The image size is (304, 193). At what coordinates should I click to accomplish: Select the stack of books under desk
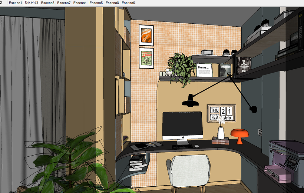[x=138, y=162]
